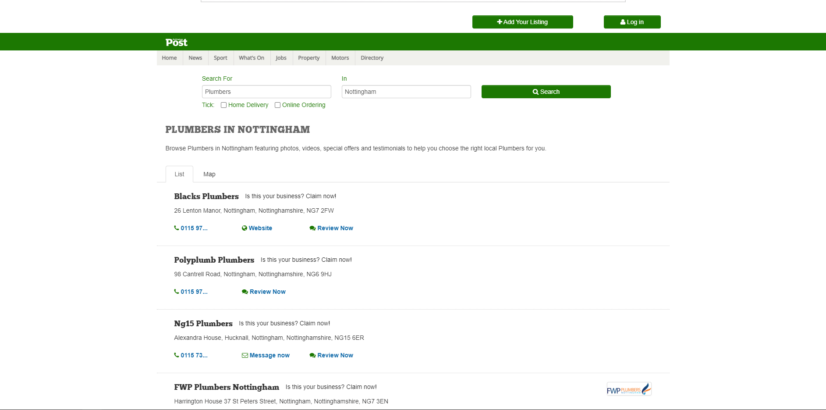Screen dimensions: 826x410
Task: Click the location field containing Nottingham
Action: [x=406, y=92]
